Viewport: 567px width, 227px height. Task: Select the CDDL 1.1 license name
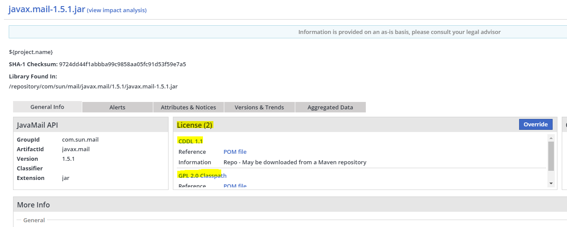point(190,141)
